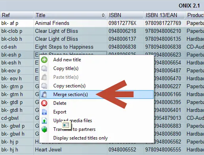Select the cd-gbwl reference cell
The width and height of the screenshot is (204, 155).
click(17, 118)
